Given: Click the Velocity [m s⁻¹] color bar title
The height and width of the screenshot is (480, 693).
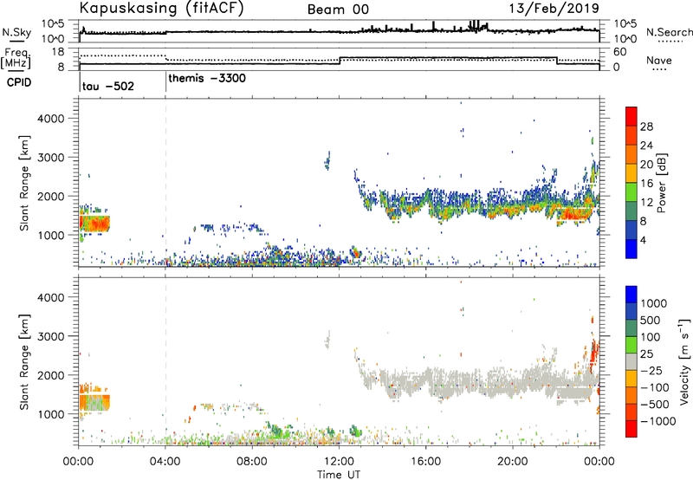Looking at the screenshot, I should (x=684, y=361).
